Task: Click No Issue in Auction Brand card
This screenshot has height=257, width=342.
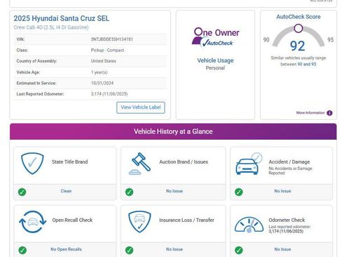Action: point(175,191)
